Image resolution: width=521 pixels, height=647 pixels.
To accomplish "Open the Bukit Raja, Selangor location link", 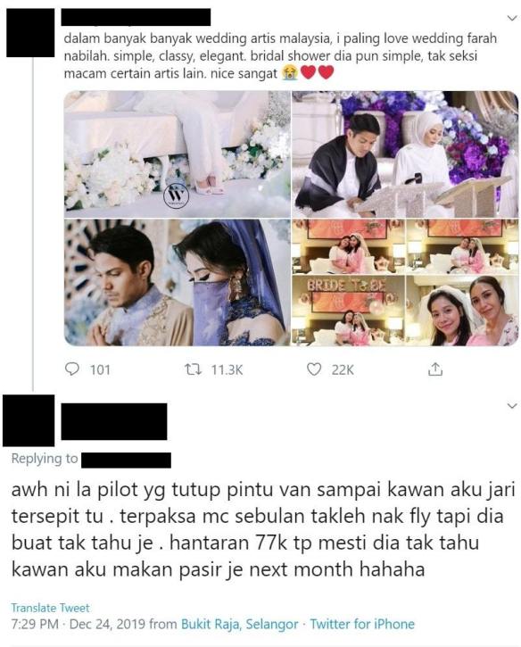I will pyautogui.click(x=240, y=624).
